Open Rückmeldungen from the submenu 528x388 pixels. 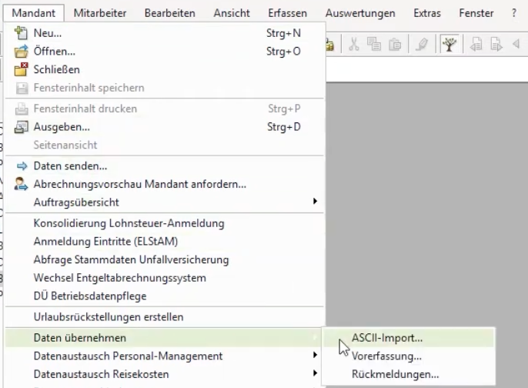(x=395, y=374)
